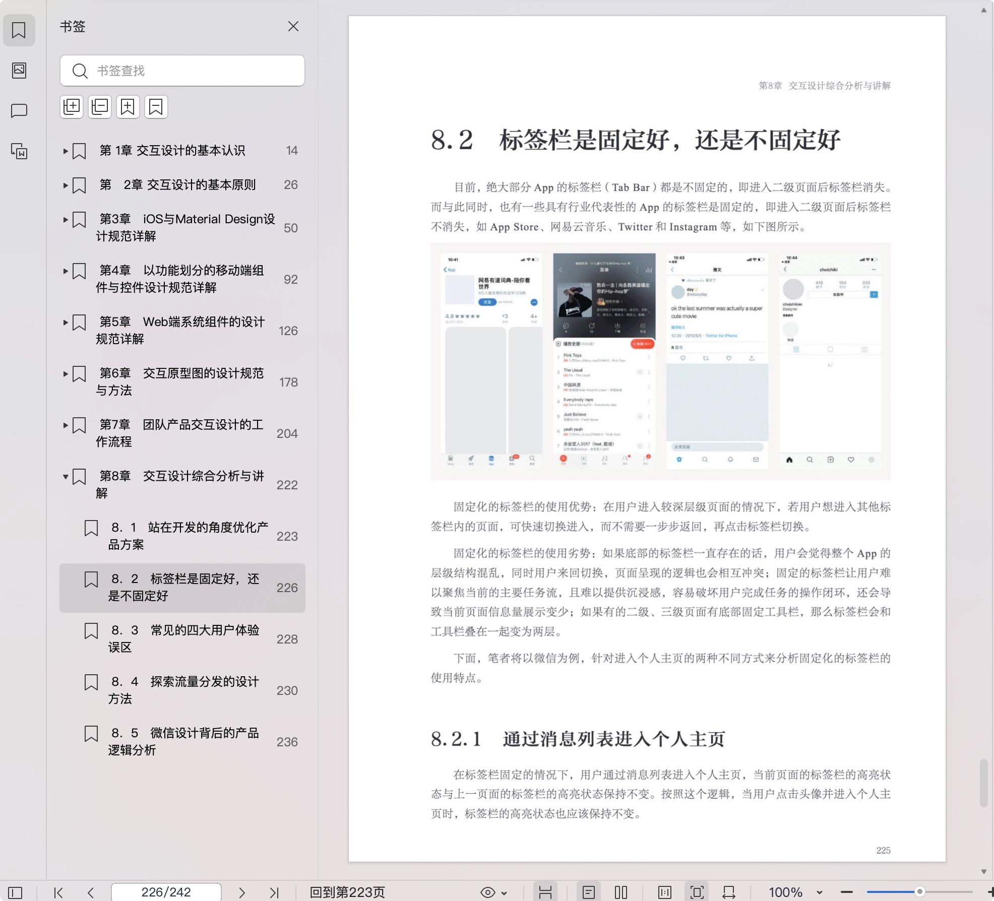Expand chapter 3 iOS与Material Design arrow
The width and height of the screenshot is (994, 901).
point(66,219)
